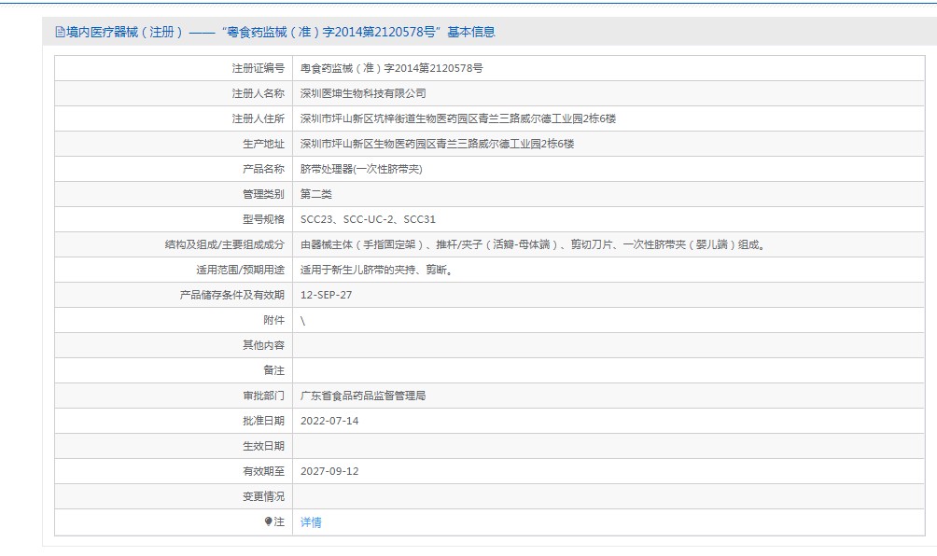Click the 注册人名称 label cell
Image resolution: width=937 pixels, height=556 pixels.
point(174,94)
